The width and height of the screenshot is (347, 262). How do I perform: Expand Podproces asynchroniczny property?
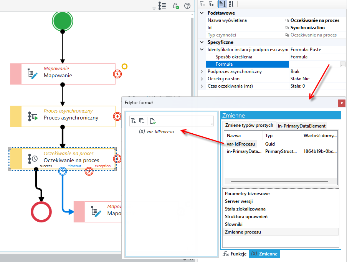pos(202,71)
